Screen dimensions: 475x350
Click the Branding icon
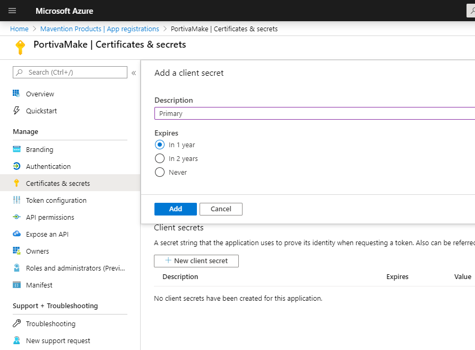pos(16,149)
